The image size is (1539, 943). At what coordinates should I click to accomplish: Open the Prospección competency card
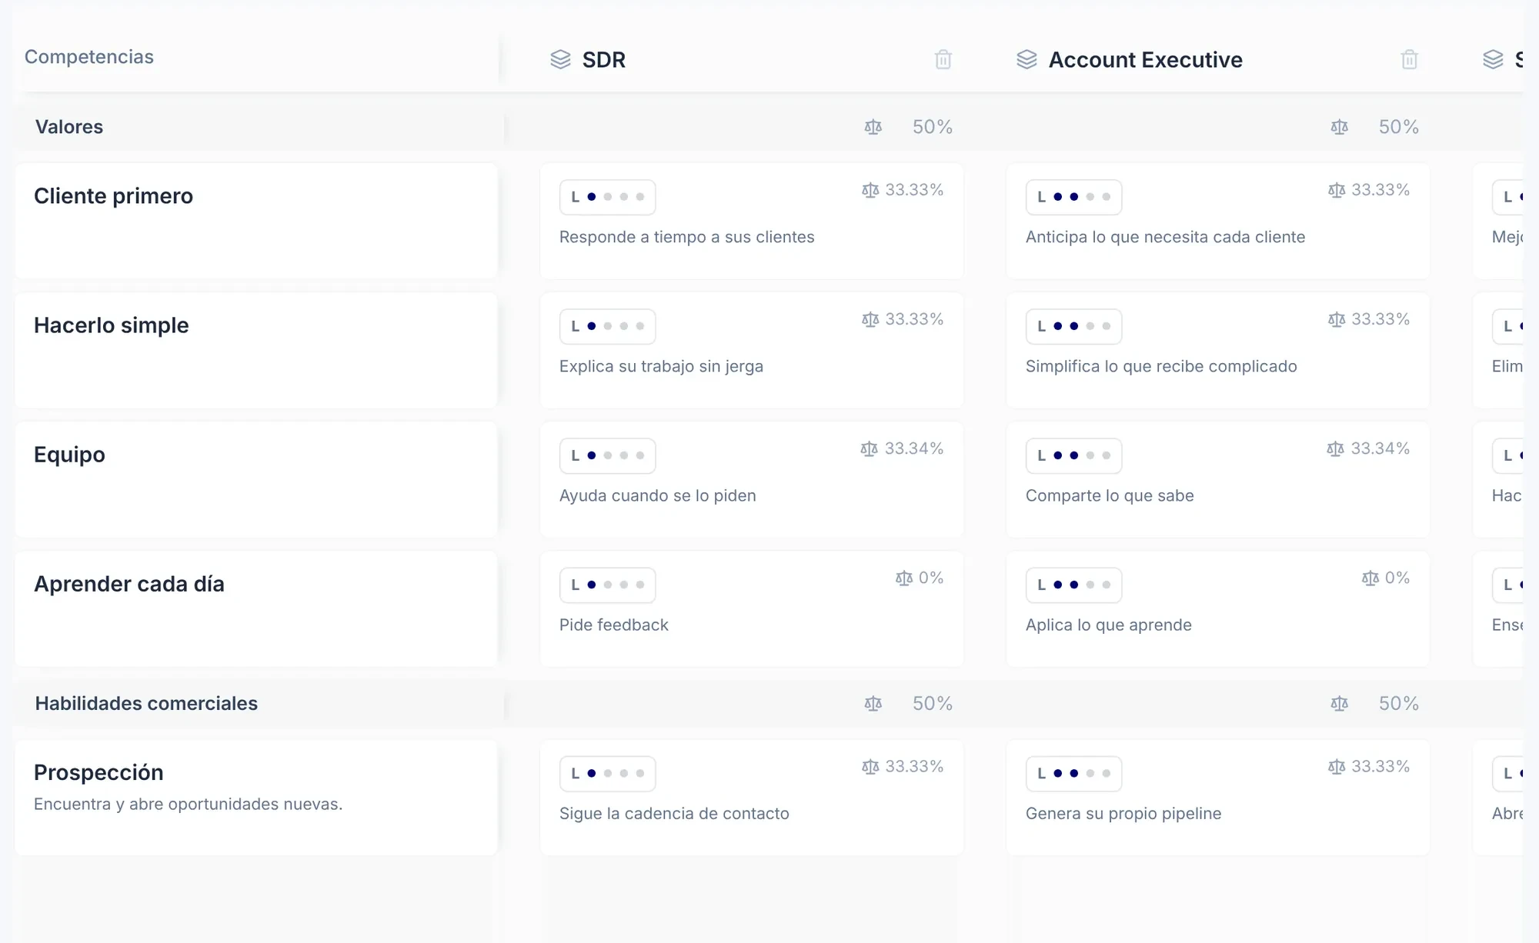click(256, 798)
